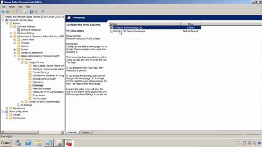This screenshot has height=147, width=262.
Task: Collapse Classic Administrative Templates (ADM)
Action: (15, 56)
